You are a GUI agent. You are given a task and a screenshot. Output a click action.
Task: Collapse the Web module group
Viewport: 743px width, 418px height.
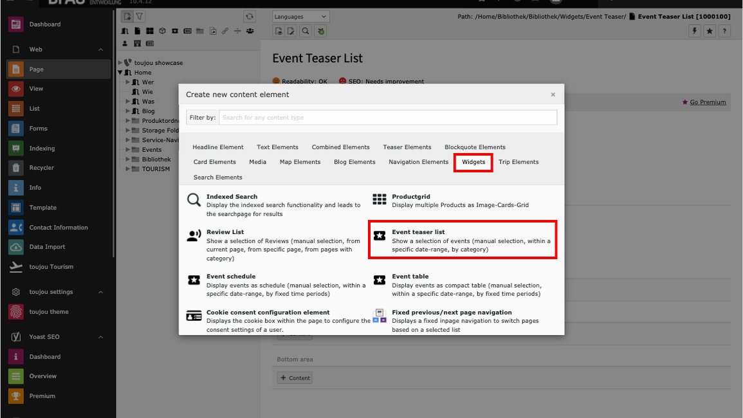click(x=100, y=50)
